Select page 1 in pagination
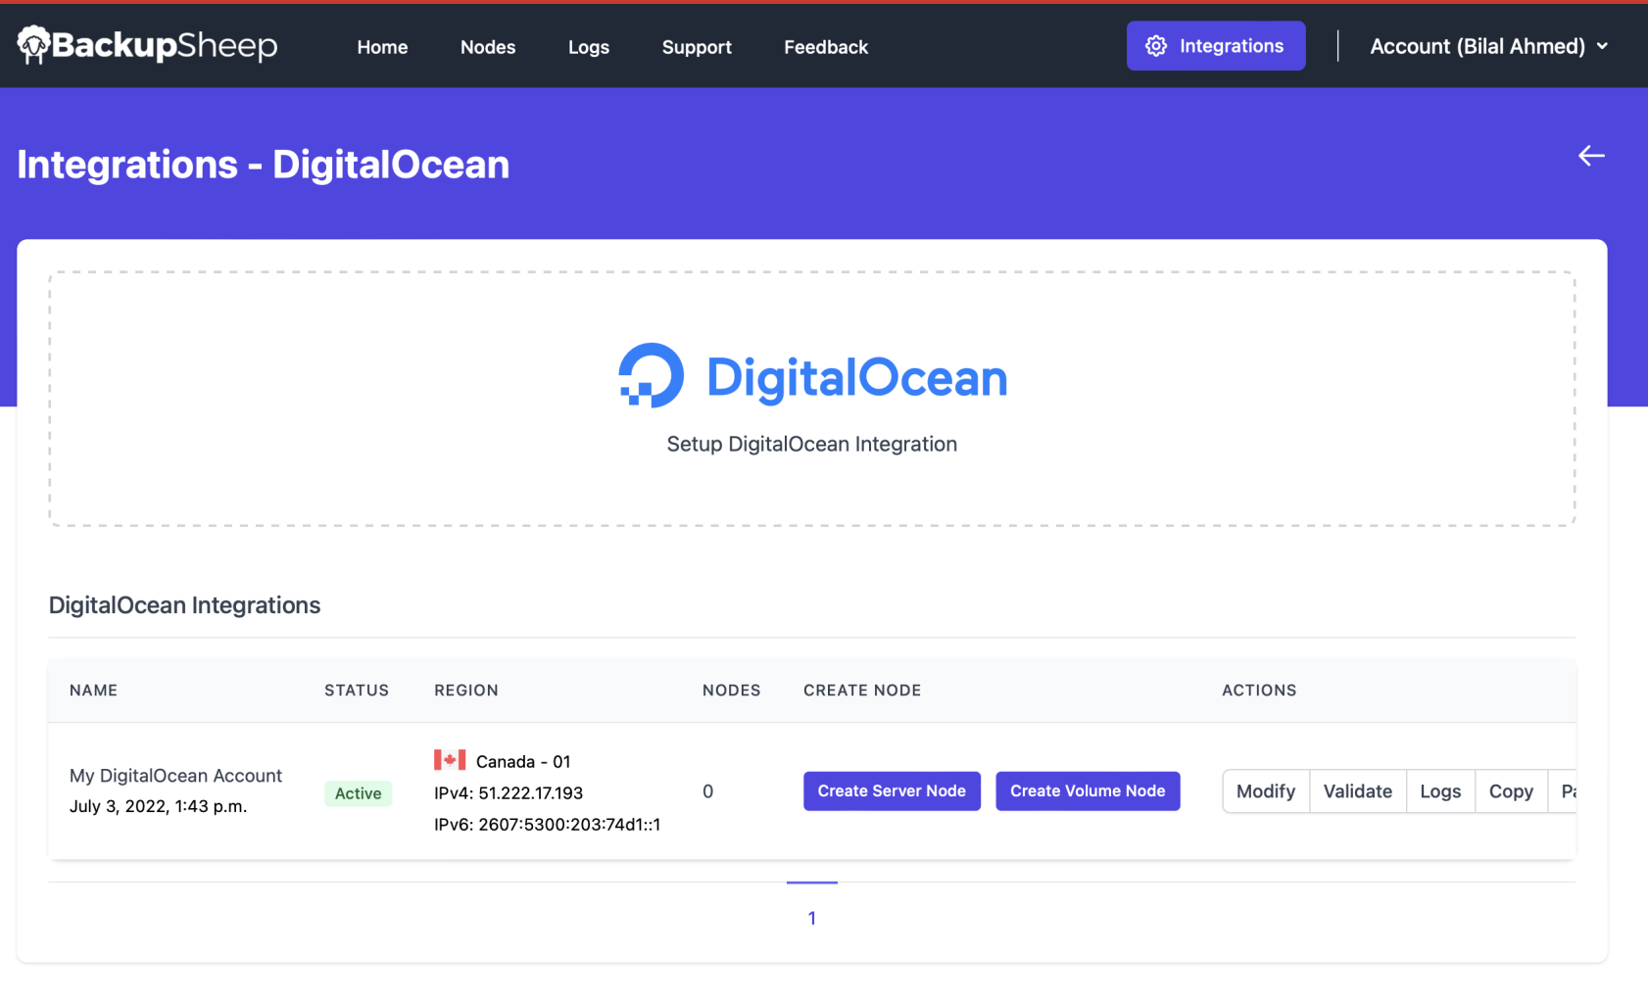This screenshot has height=1003, width=1648. click(x=812, y=918)
